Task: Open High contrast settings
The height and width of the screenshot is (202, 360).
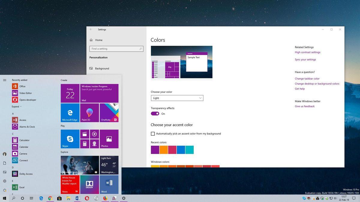Action: [x=307, y=52]
